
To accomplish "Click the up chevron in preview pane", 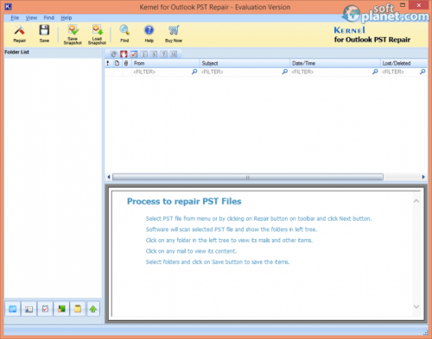I will coord(416,201).
